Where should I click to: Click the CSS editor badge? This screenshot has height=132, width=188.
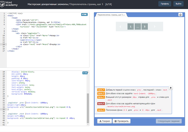click(85, 73)
